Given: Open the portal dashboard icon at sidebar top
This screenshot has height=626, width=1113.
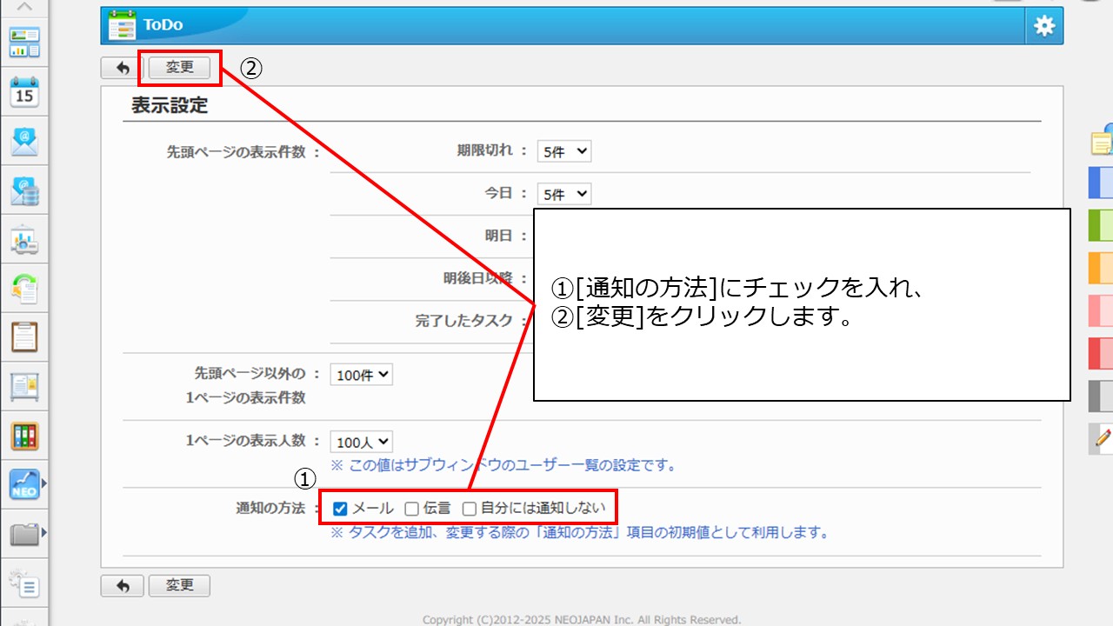Looking at the screenshot, I should pos(24,43).
